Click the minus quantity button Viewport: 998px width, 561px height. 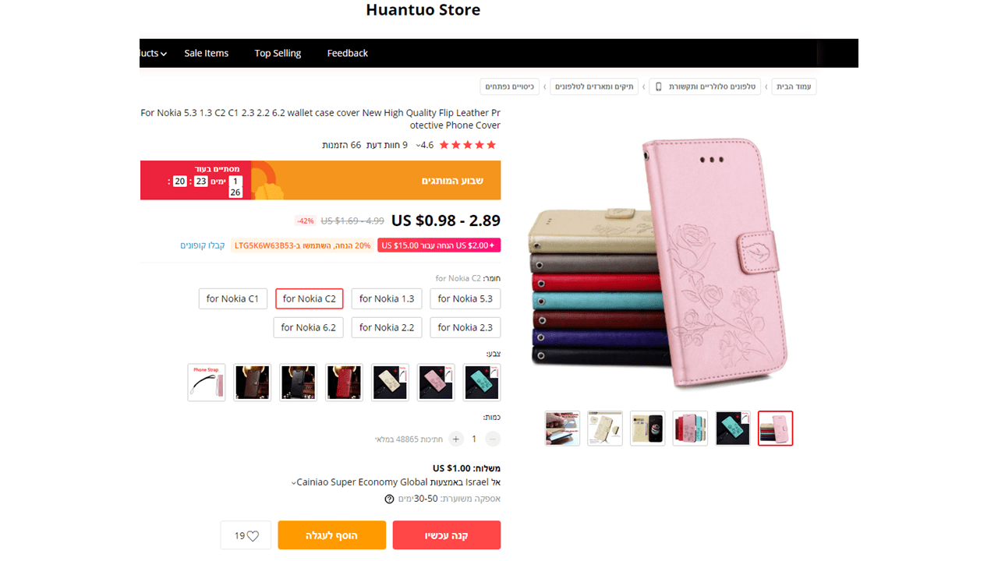[x=493, y=439]
